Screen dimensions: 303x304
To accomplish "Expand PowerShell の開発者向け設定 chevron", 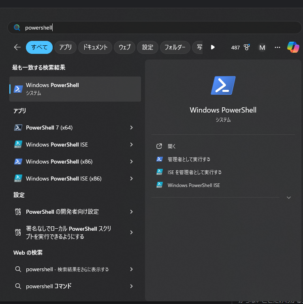I will (x=132, y=212).
